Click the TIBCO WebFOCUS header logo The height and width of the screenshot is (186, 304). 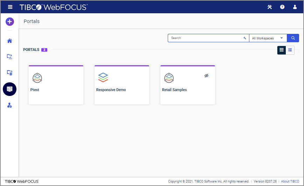click(54, 7)
